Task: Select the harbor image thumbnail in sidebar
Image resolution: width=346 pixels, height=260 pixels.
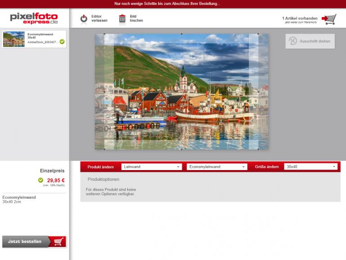Action: click(x=14, y=39)
